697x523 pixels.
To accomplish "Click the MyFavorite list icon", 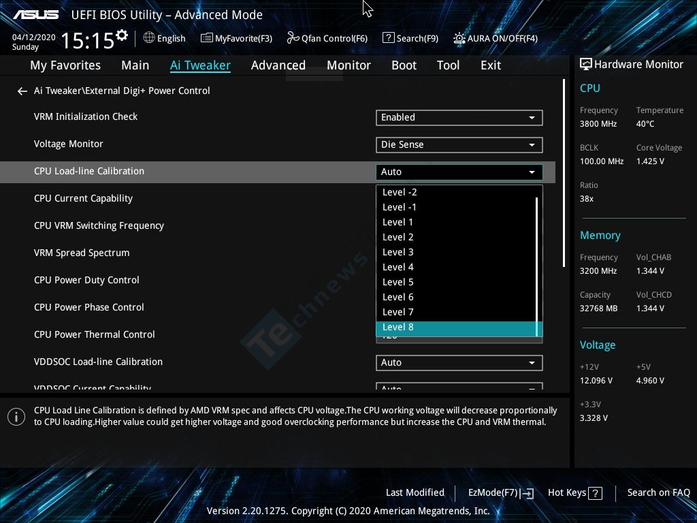I will (207, 38).
